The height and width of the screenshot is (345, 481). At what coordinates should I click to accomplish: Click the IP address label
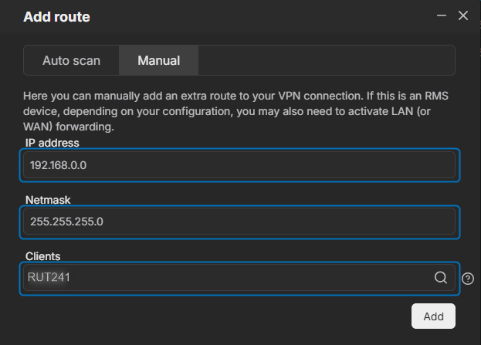tap(53, 143)
